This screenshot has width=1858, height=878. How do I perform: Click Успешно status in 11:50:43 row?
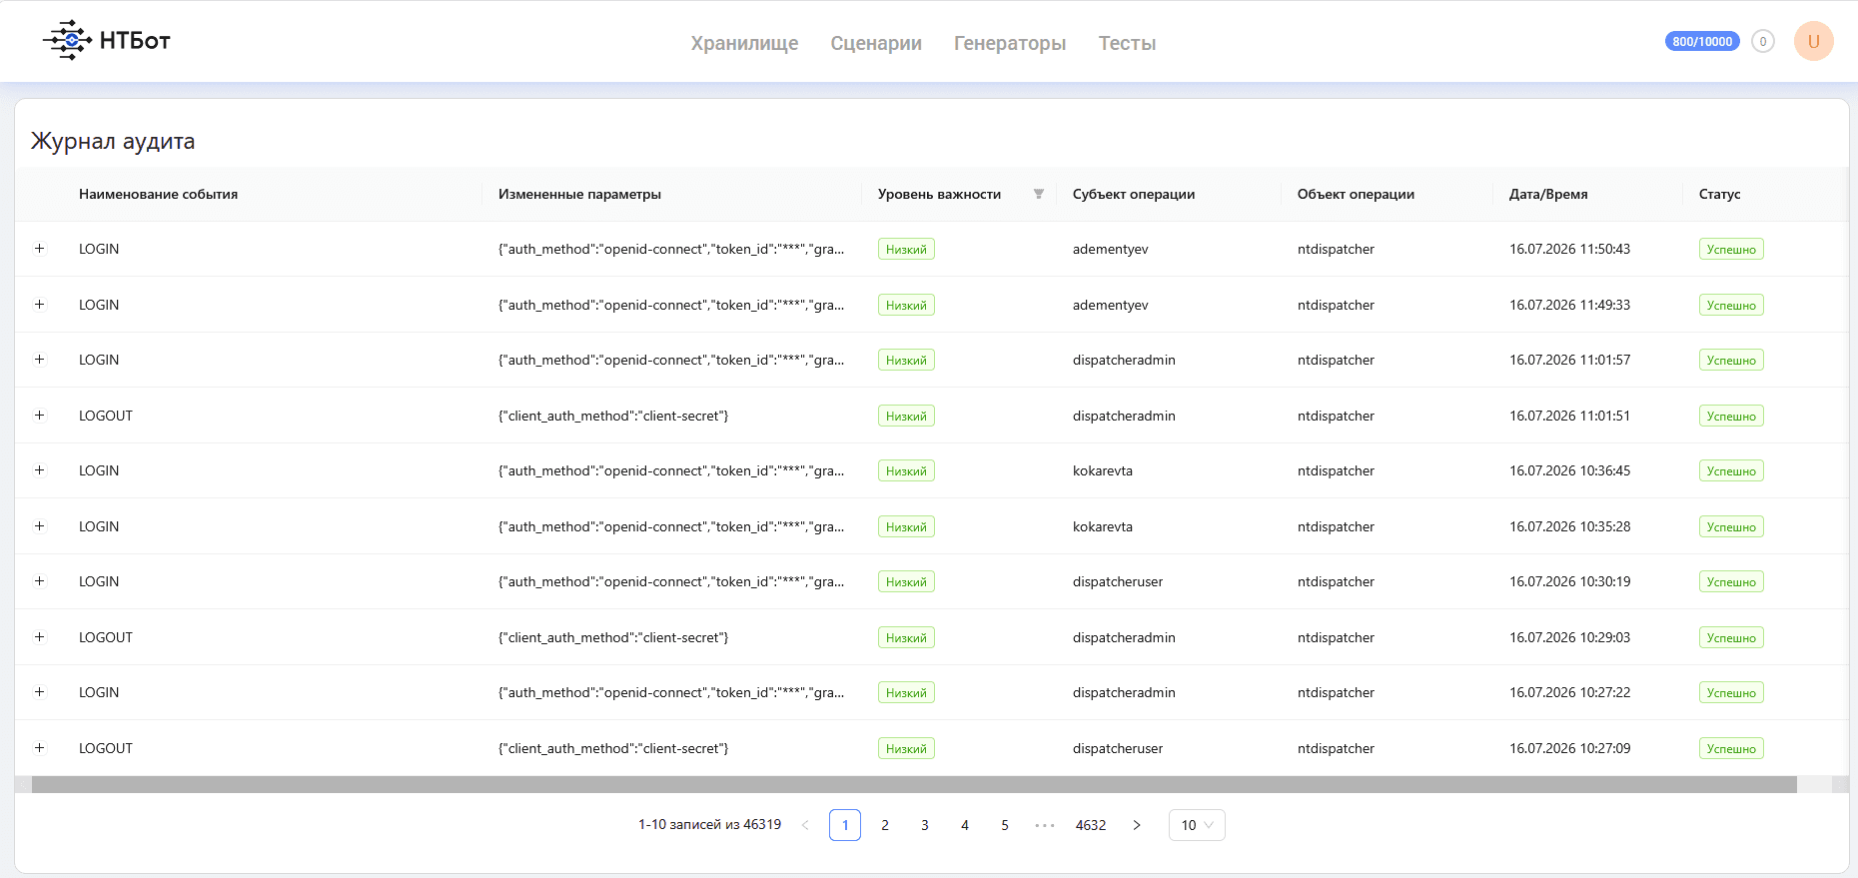click(1731, 249)
